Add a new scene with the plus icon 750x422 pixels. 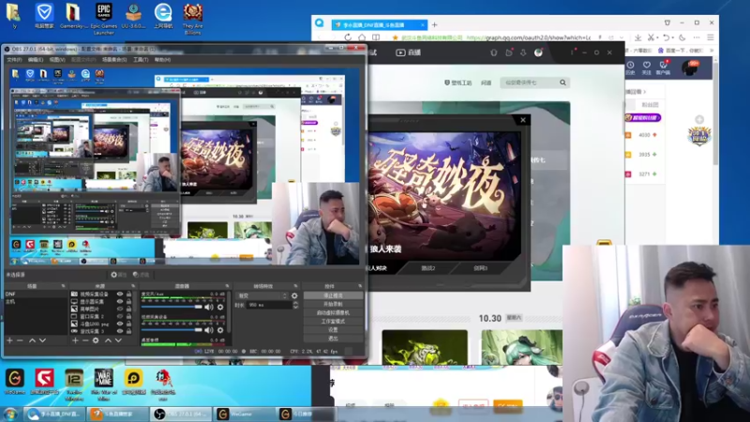tap(9, 340)
